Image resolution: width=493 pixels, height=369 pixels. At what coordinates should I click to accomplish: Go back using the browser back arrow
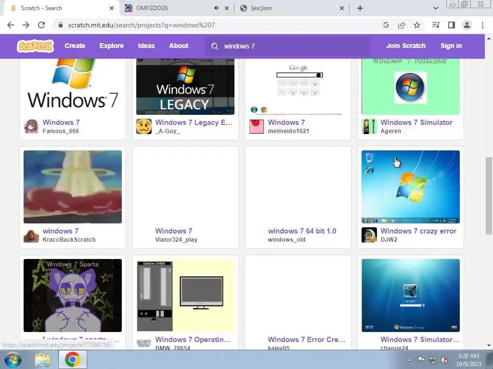click(11, 25)
